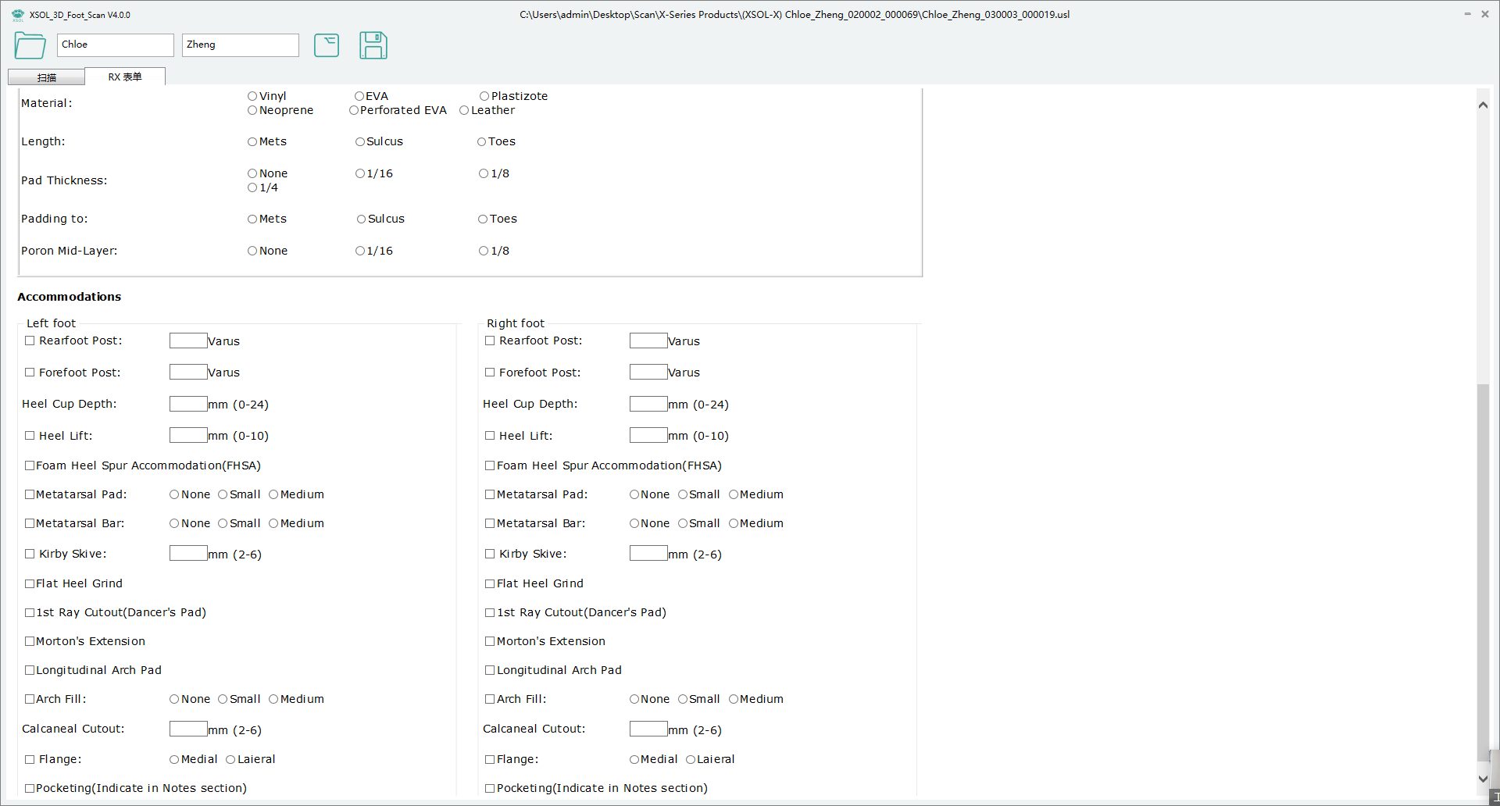Screen dimensions: 1500x806
Task: Tick right foot 1st Ray Cutout
Action: pyautogui.click(x=490, y=612)
